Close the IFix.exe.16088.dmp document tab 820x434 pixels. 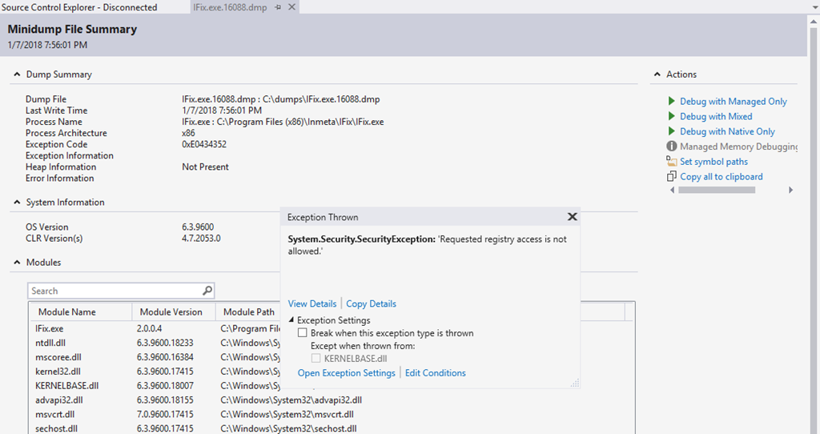(291, 7)
